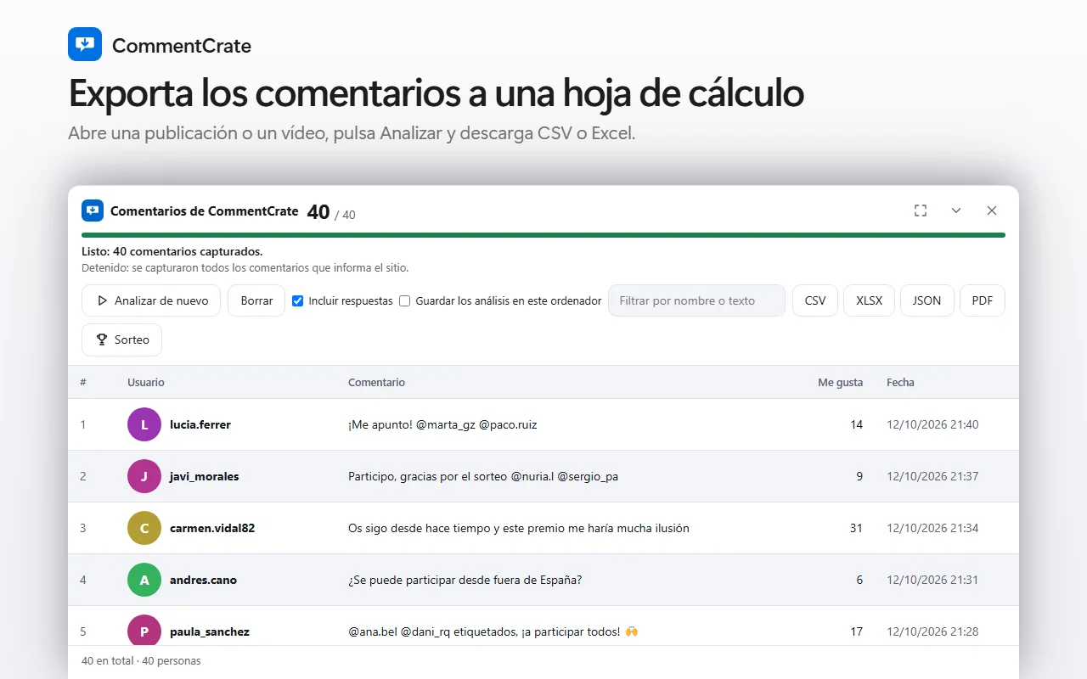1087x679 pixels.
Task: Collapse the panel with the chevron
Action: coord(956,210)
